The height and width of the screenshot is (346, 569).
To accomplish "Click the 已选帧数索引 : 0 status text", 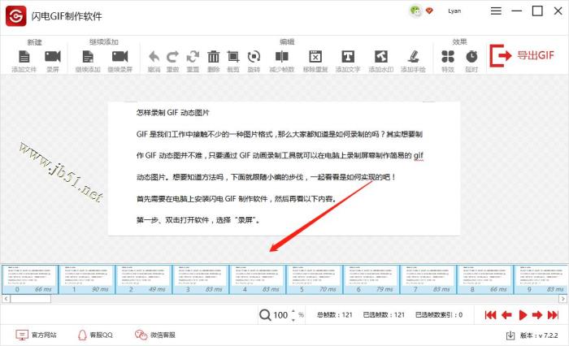I will (439, 315).
